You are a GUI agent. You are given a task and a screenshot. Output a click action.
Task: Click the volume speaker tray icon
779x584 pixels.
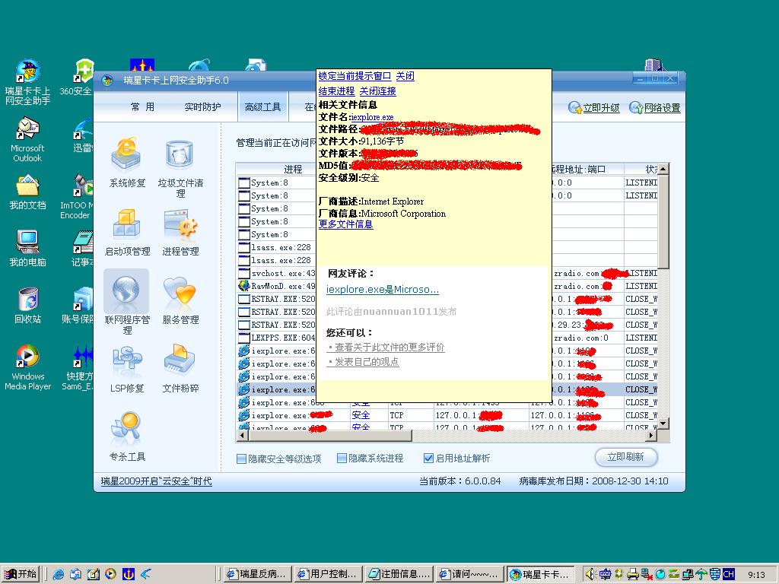tap(590, 574)
